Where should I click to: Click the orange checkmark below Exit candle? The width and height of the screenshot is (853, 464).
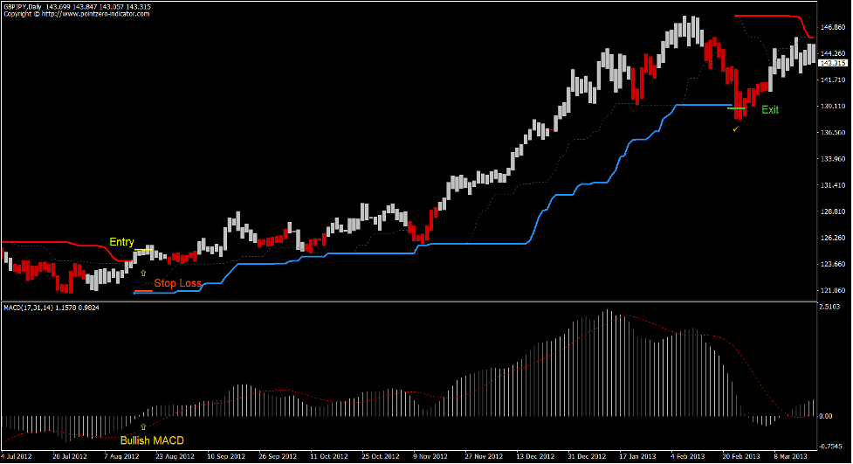click(736, 129)
